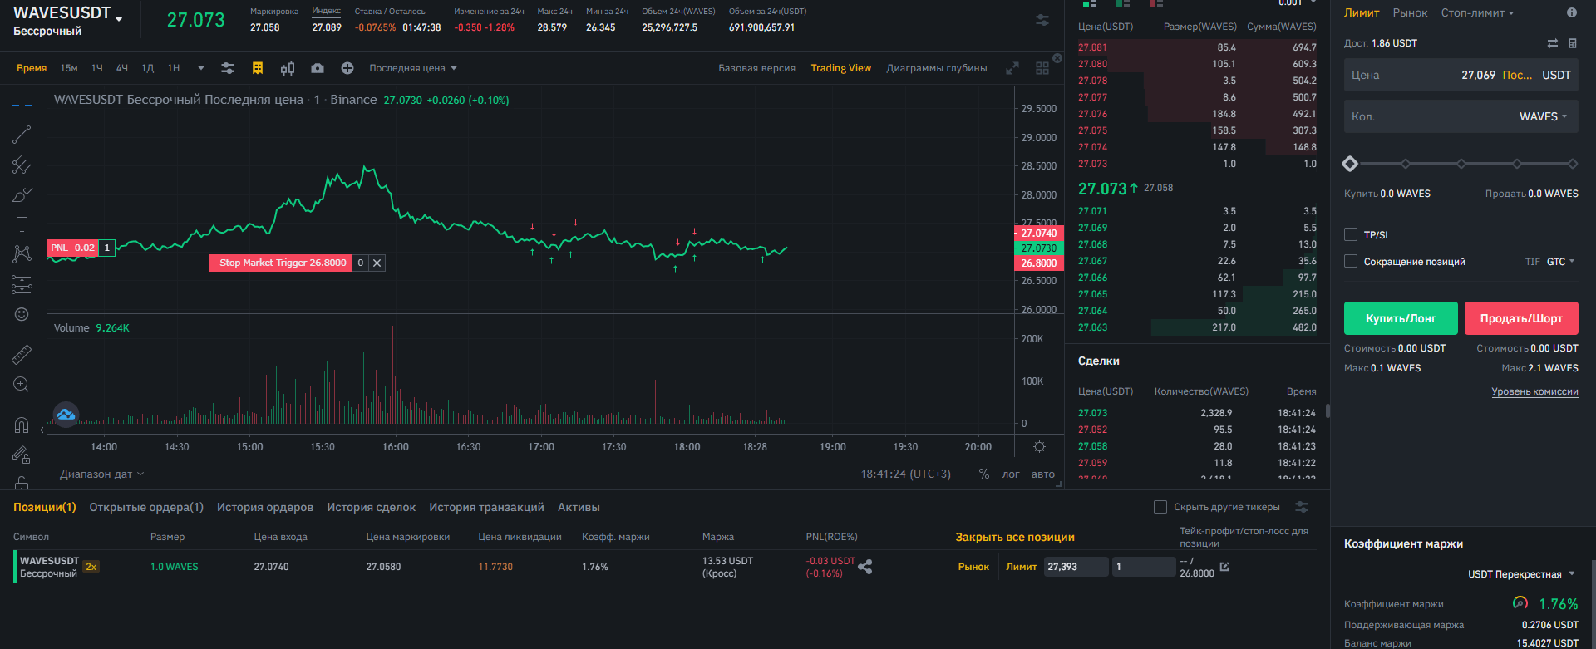Image resolution: width=1596 pixels, height=649 pixels.
Task: Open the Последняя цена dropdown
Action: coord(413,68)
